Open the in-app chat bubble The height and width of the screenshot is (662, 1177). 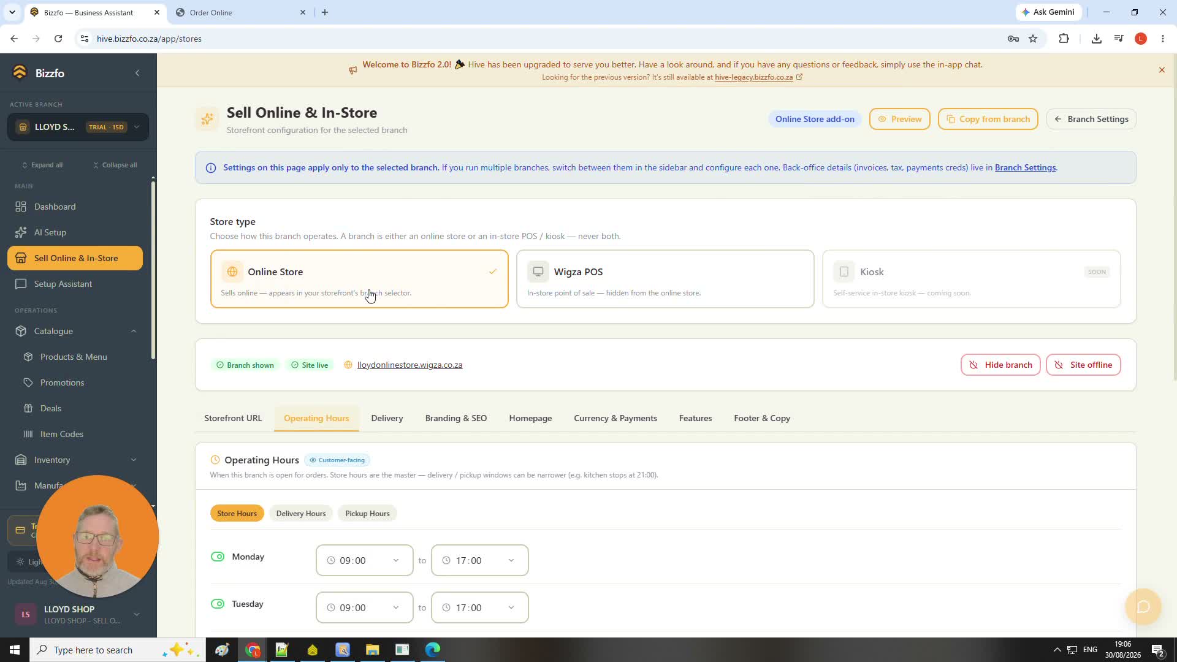[1143, 607]
